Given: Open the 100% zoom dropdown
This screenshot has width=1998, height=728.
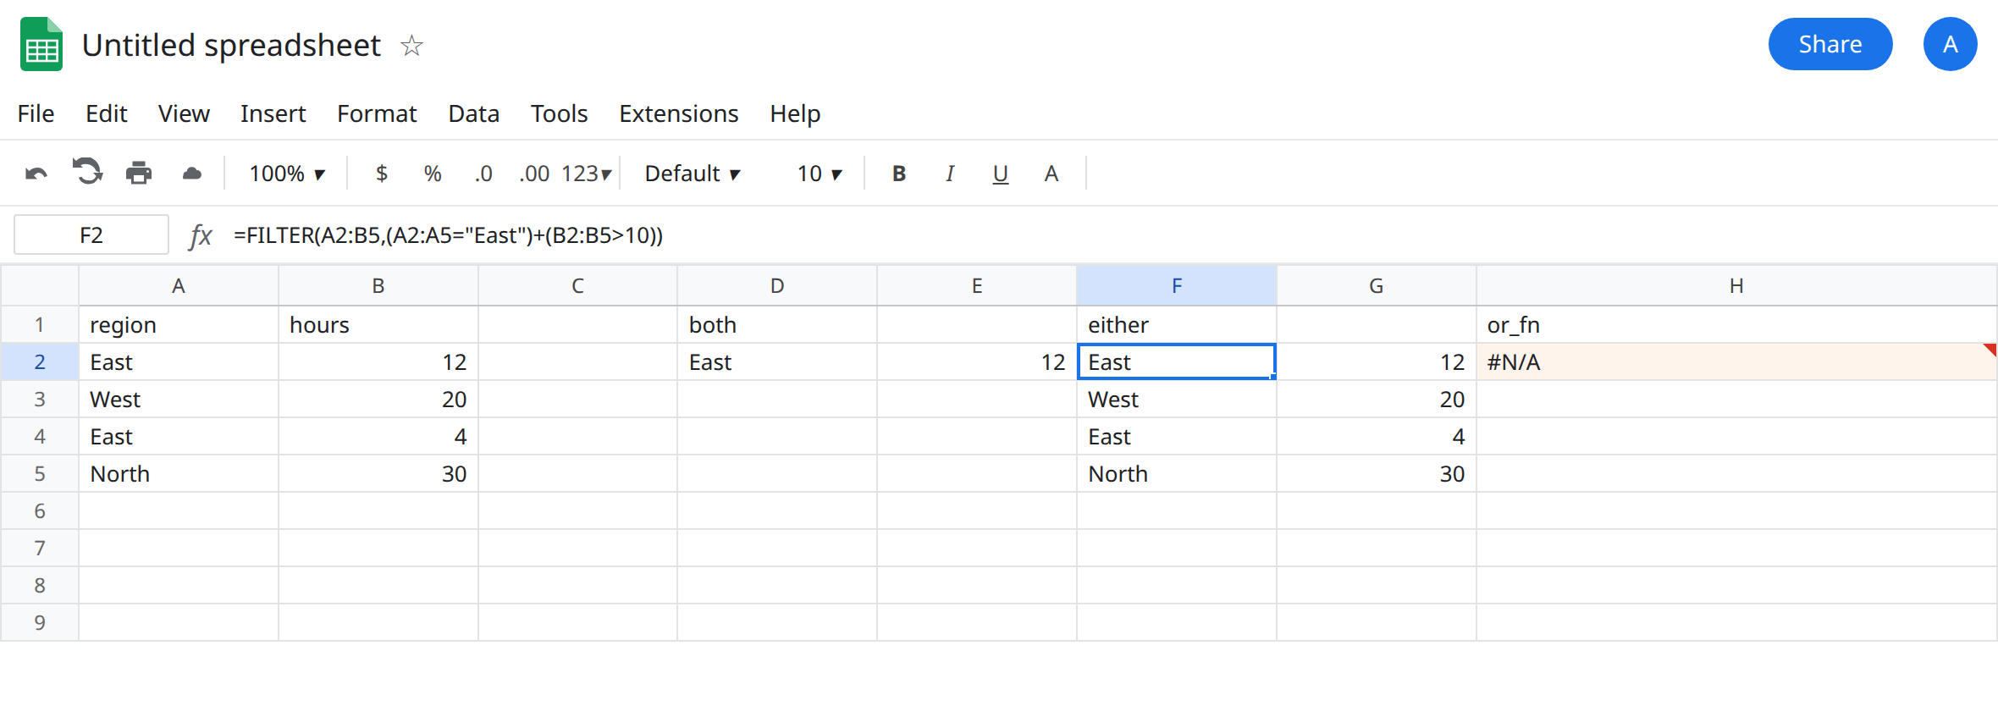Looking at the screenshot, I should (x=287, y=174).
